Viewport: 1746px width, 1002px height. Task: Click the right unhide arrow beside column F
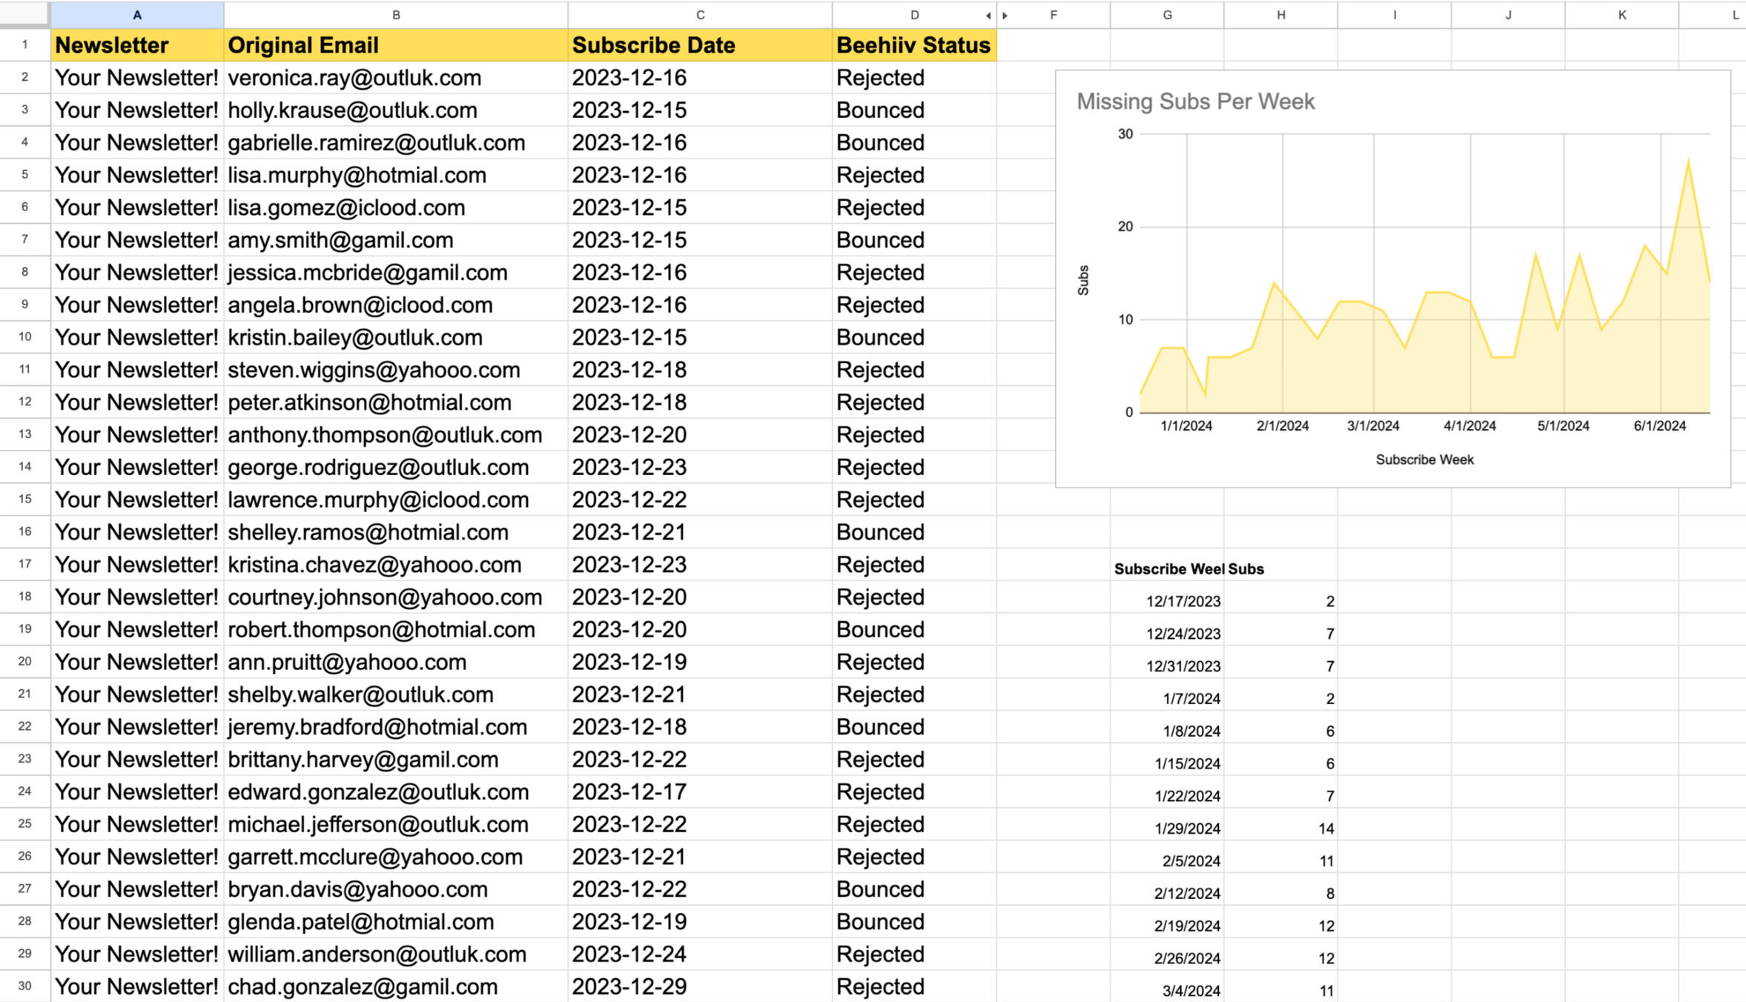1005,16
